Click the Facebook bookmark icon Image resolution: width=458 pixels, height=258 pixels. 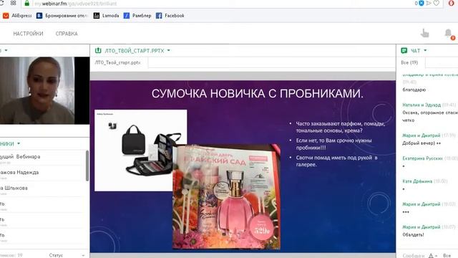pos(159,16)
